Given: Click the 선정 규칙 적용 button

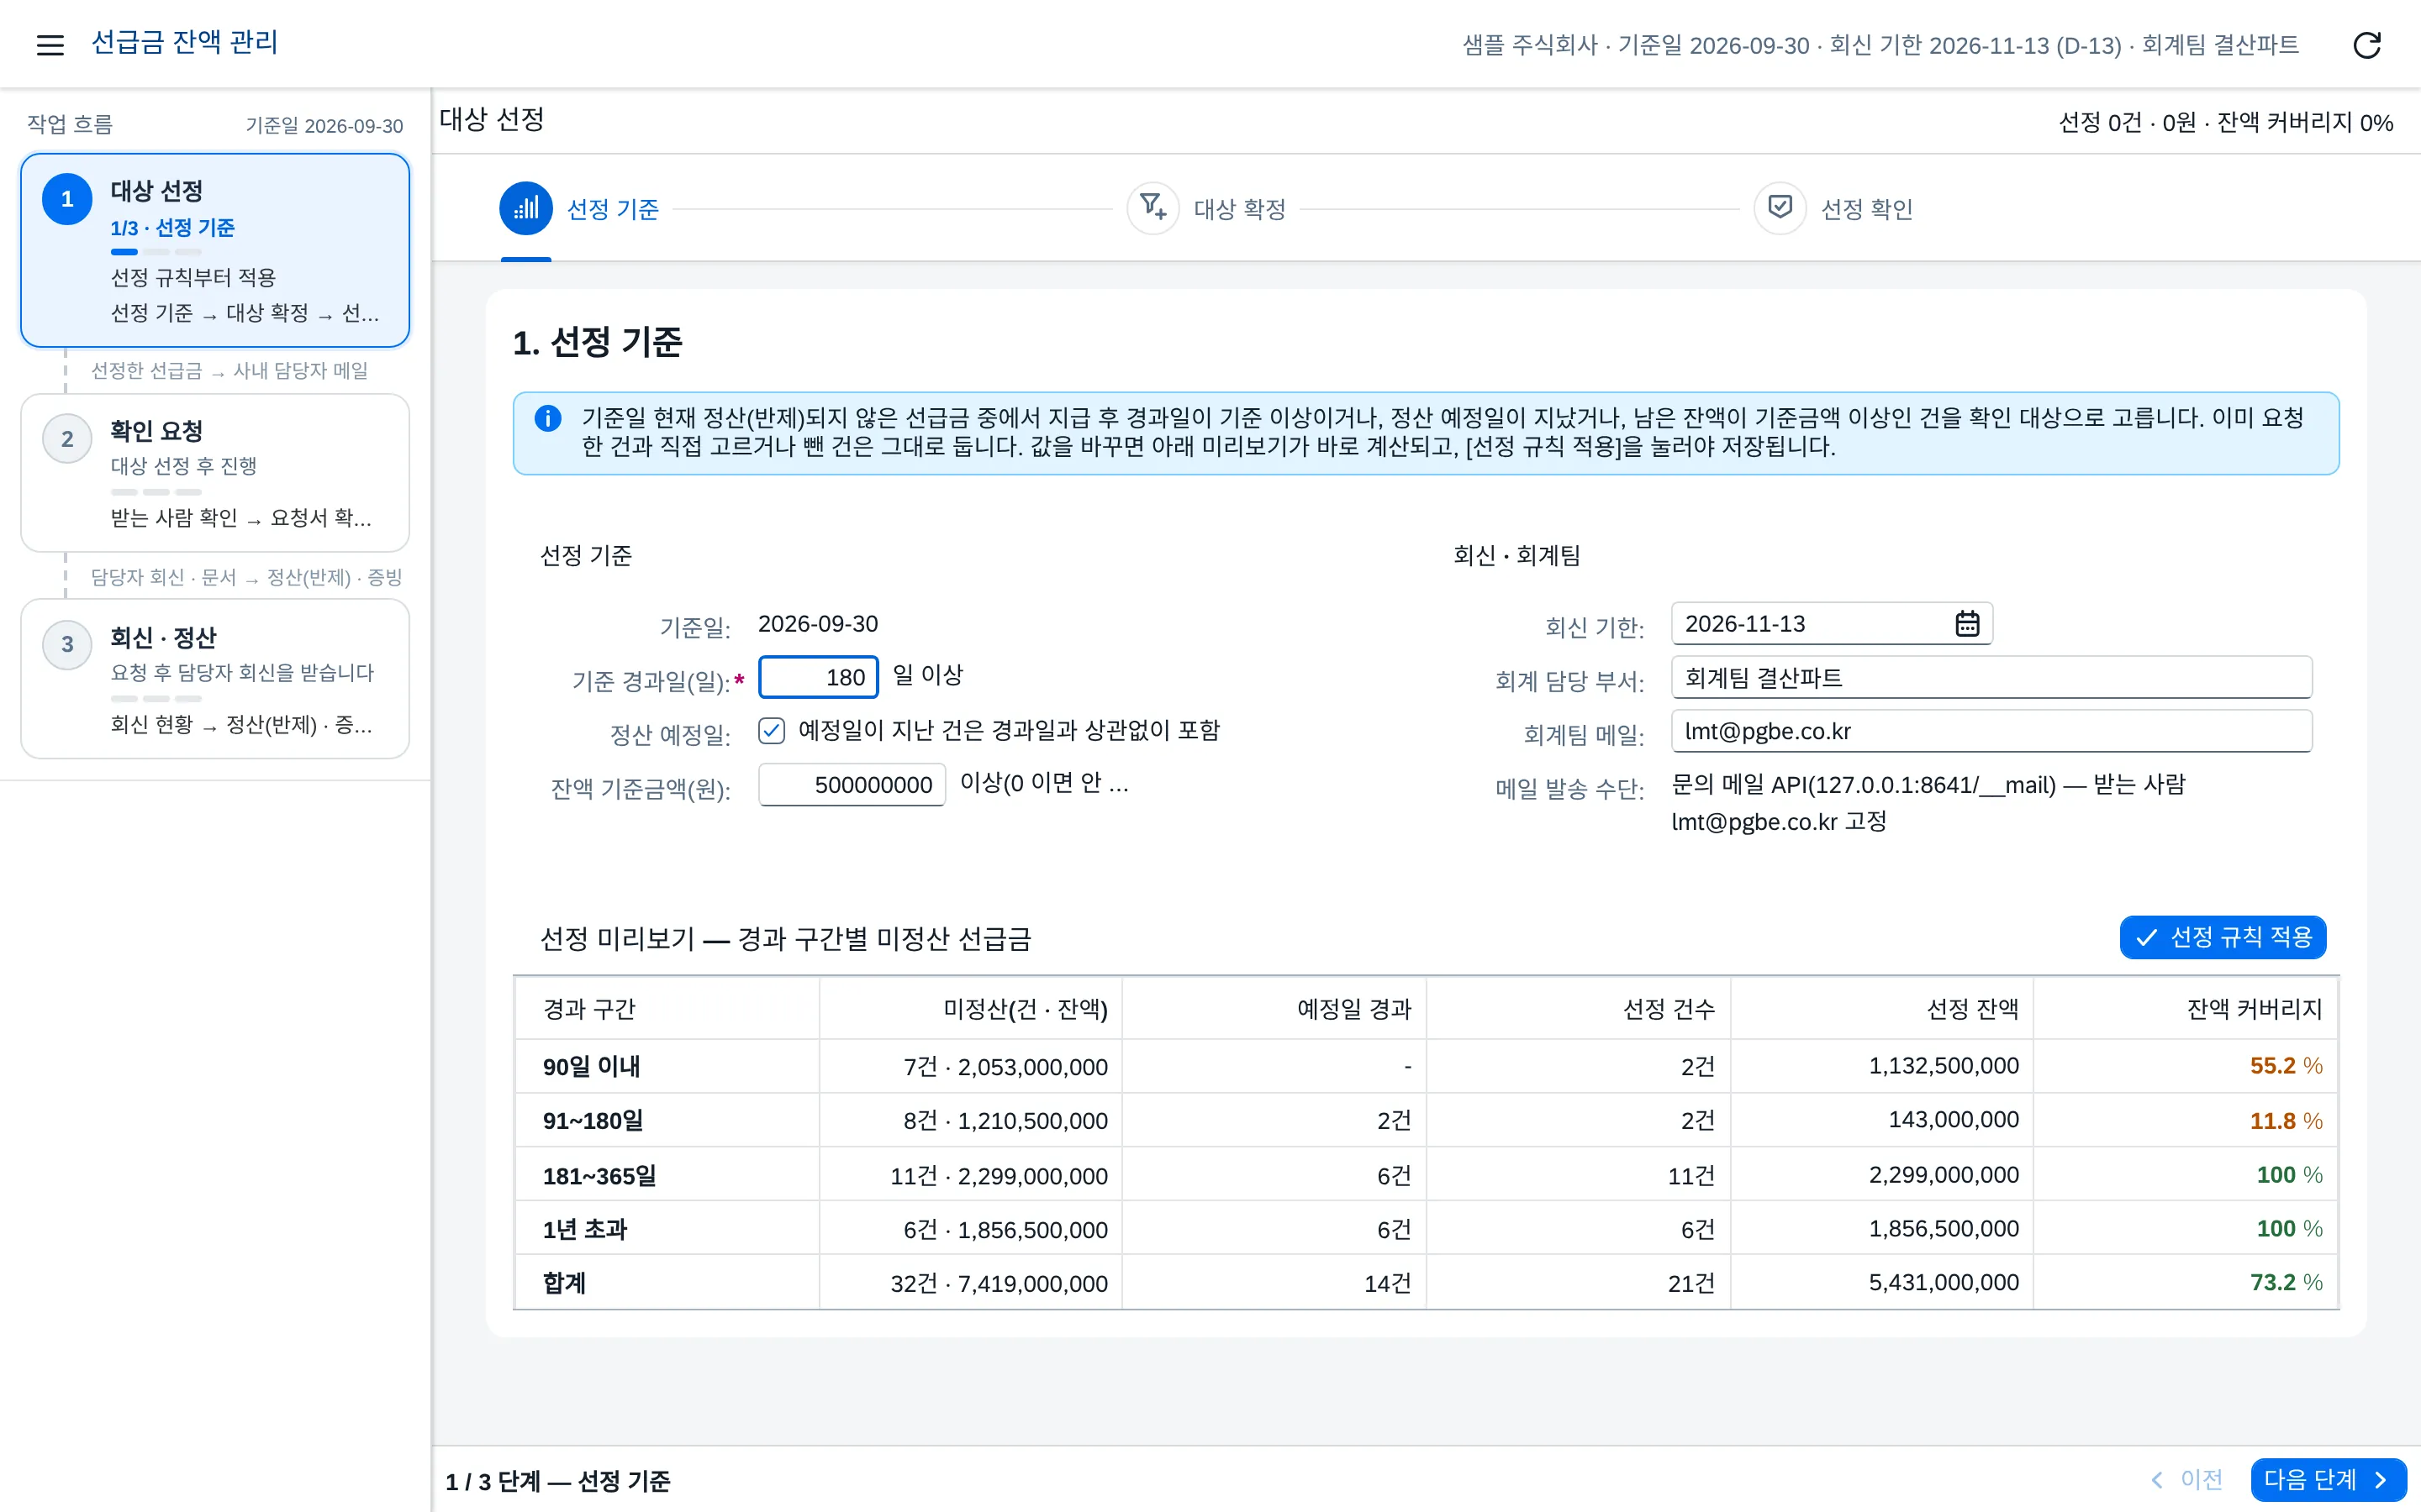Looking at the screenshot, I should click(x=2222, y=937).
